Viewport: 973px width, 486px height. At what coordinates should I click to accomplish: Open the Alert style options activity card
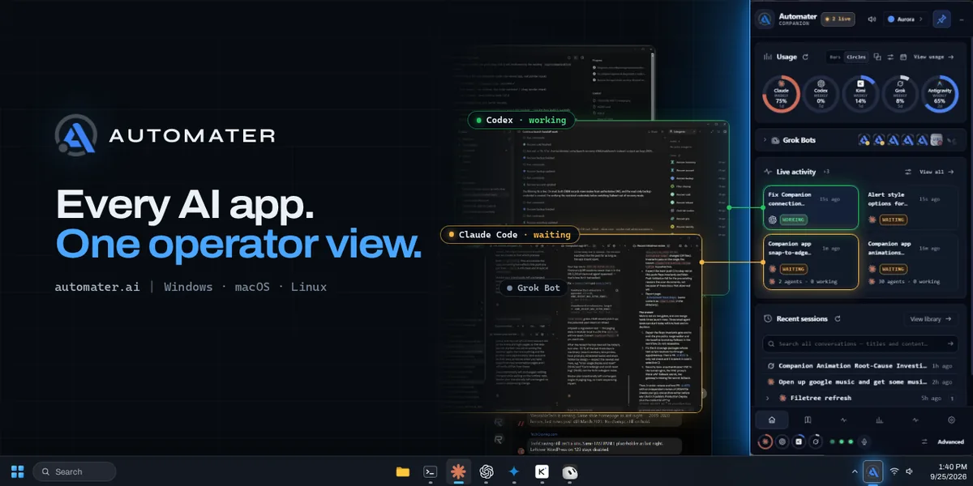tap(909, 207)
